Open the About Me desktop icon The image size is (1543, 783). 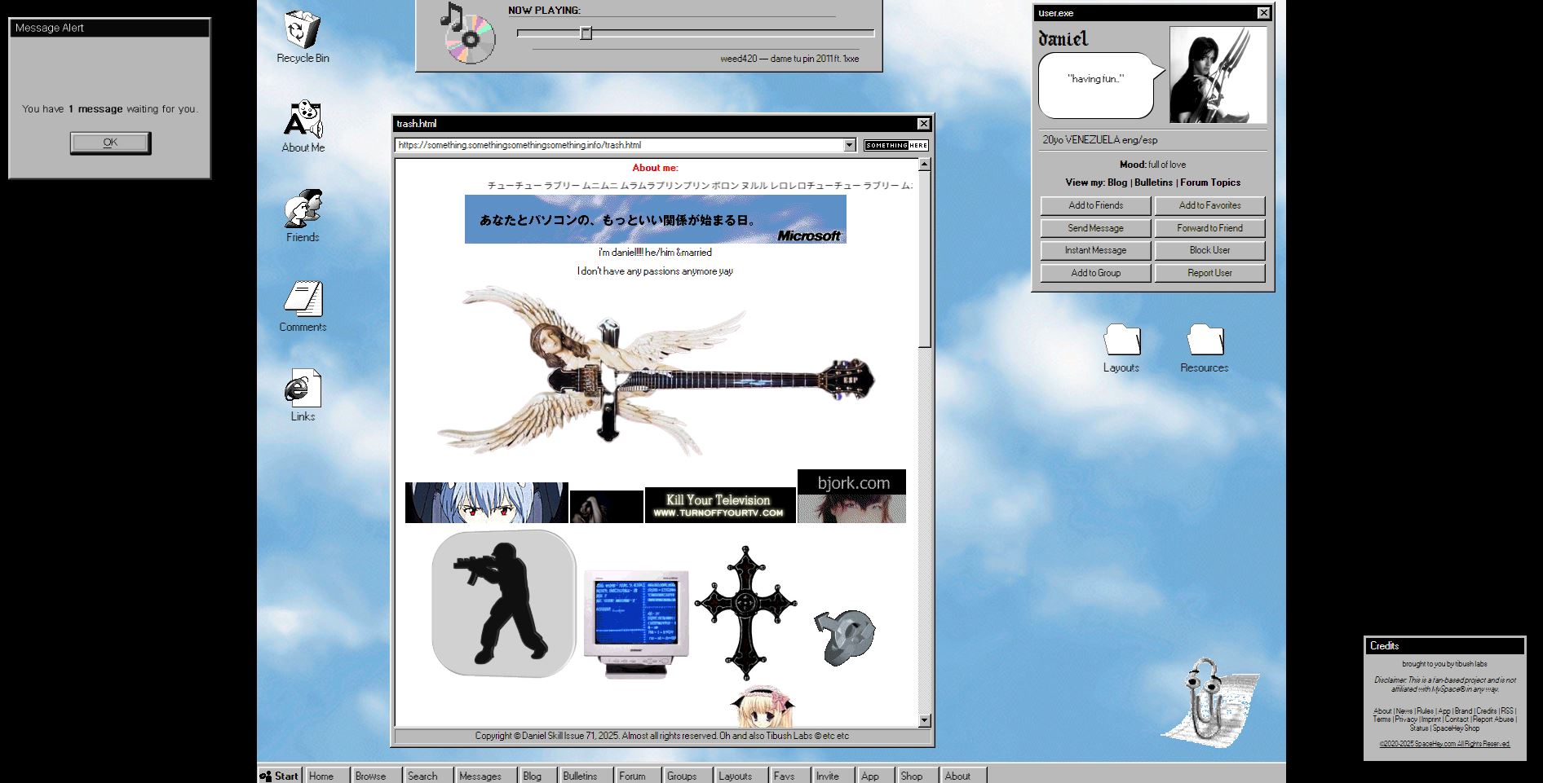(303, 126)
